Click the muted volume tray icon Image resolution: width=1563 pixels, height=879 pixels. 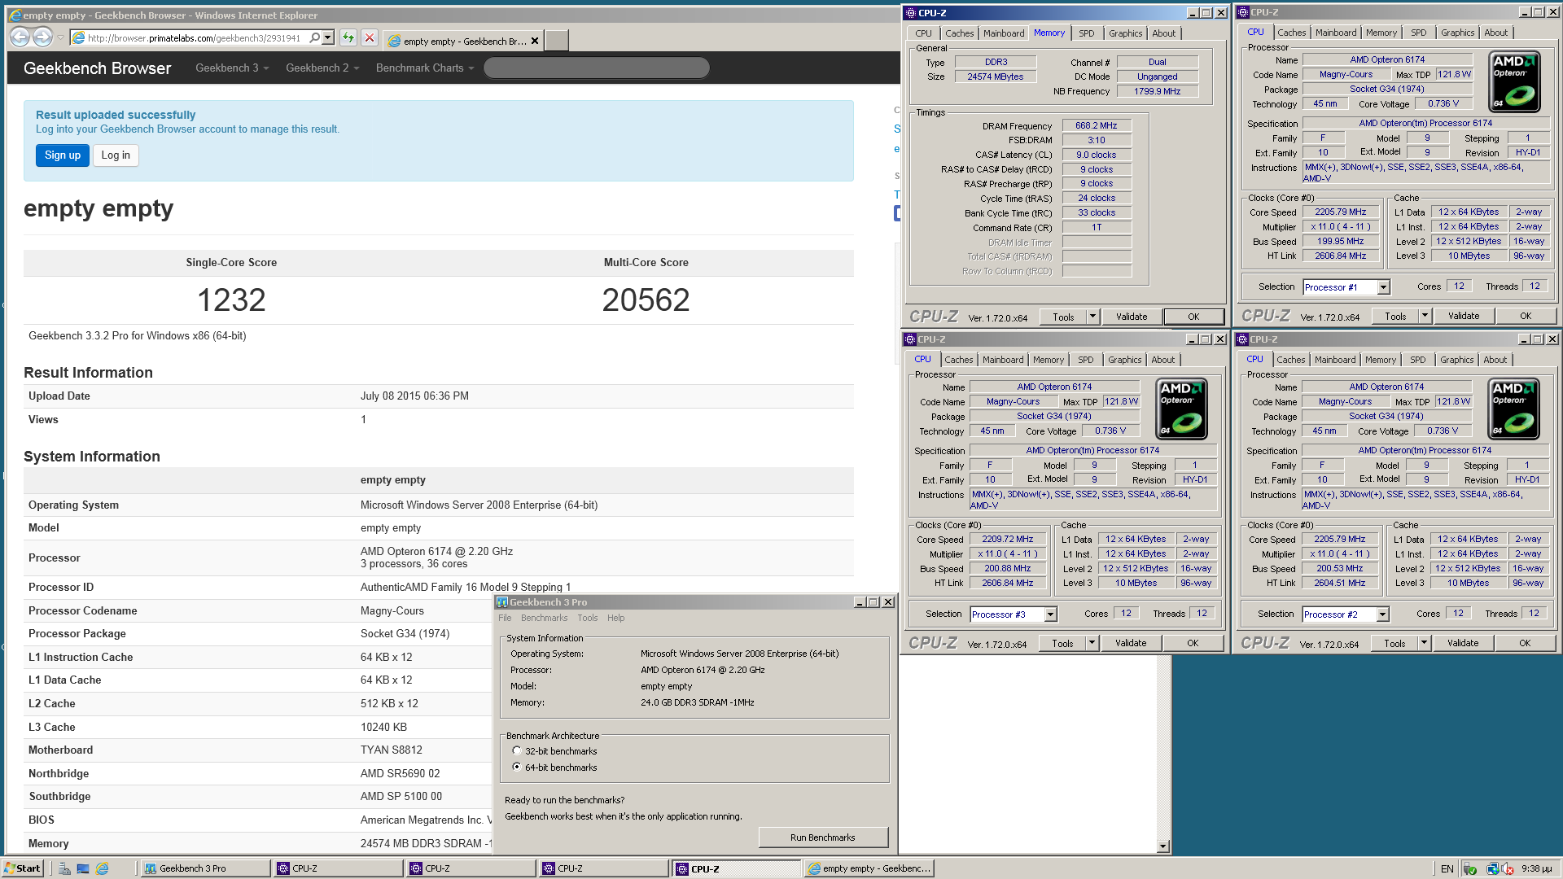pos(1508,868)
